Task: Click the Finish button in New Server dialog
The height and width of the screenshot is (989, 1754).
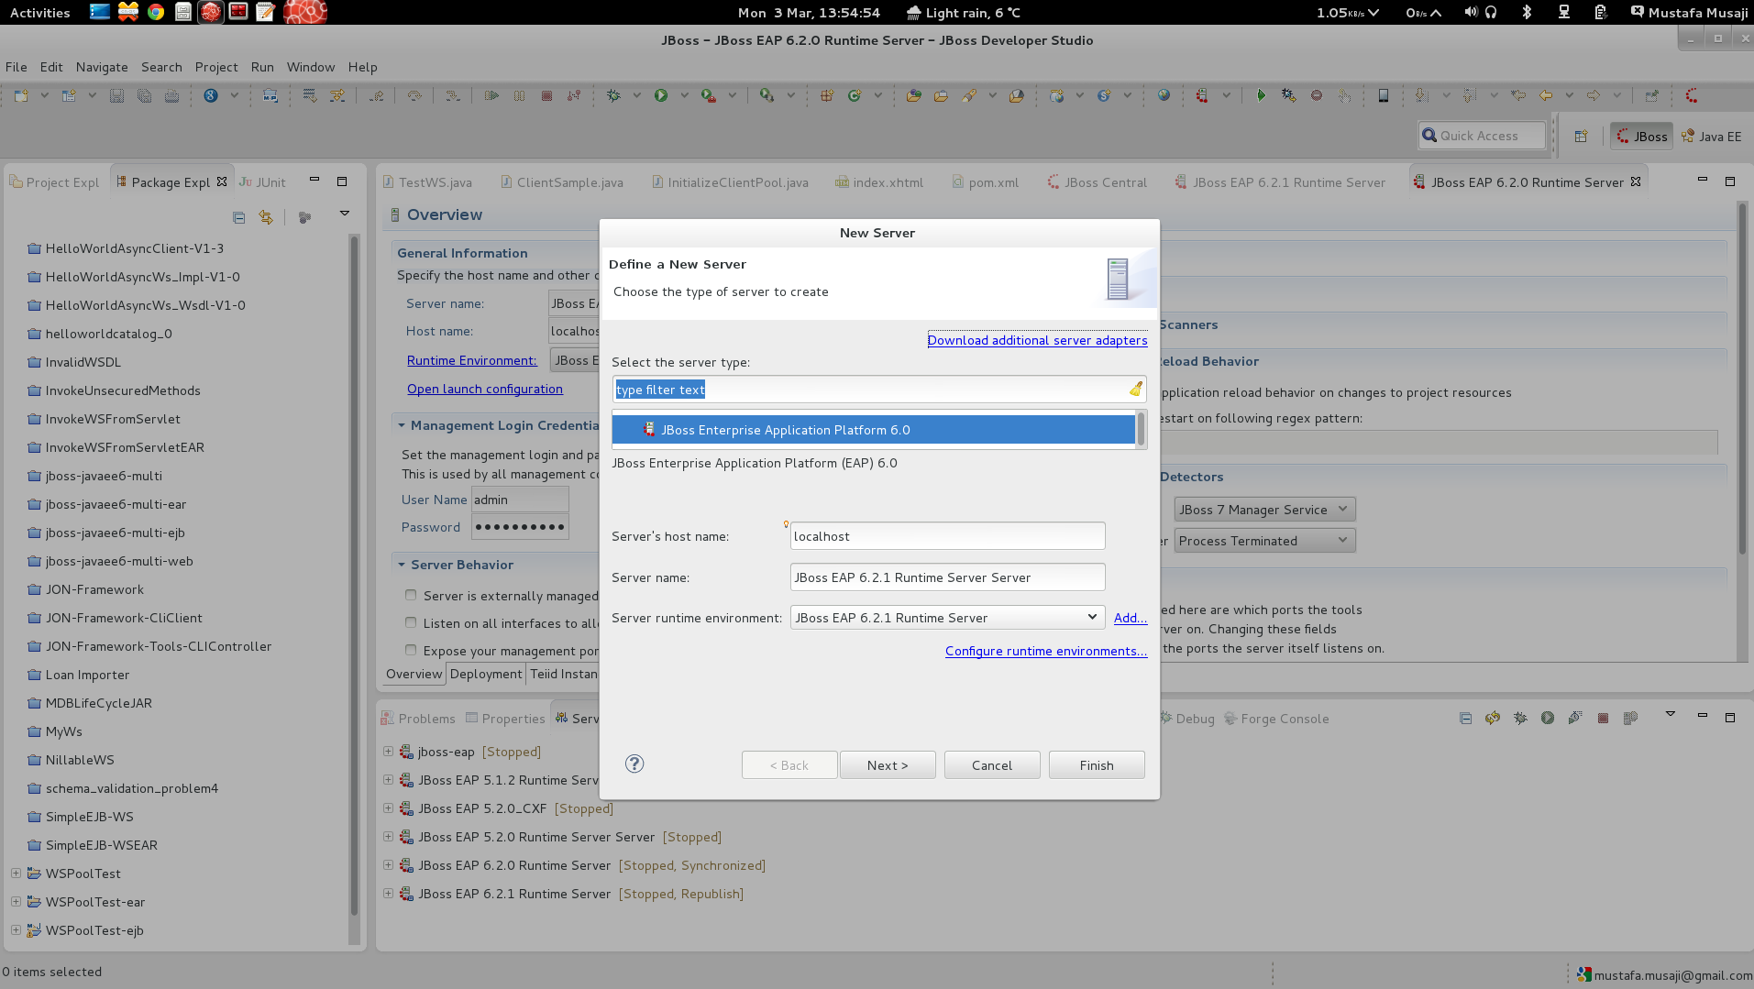Action: pyautogui.click(x=1097, y=765)
